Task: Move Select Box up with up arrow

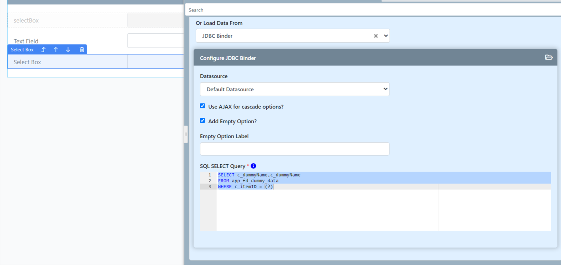Action: tap(56, 50)
